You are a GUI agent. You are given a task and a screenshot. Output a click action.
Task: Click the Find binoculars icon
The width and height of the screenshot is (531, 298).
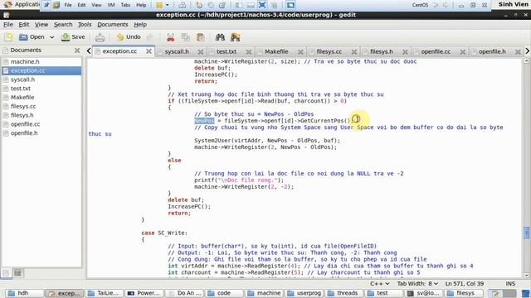click(x=220, y=37)
